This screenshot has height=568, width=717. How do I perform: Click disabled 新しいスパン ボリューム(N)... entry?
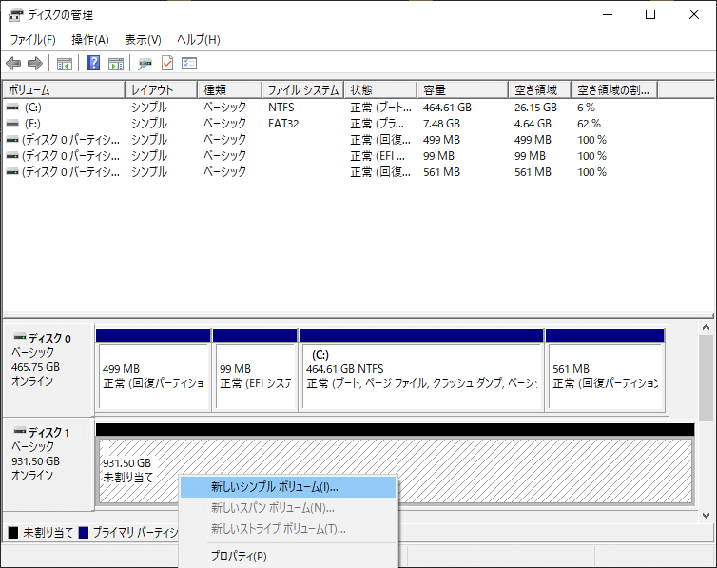[288, 508]
